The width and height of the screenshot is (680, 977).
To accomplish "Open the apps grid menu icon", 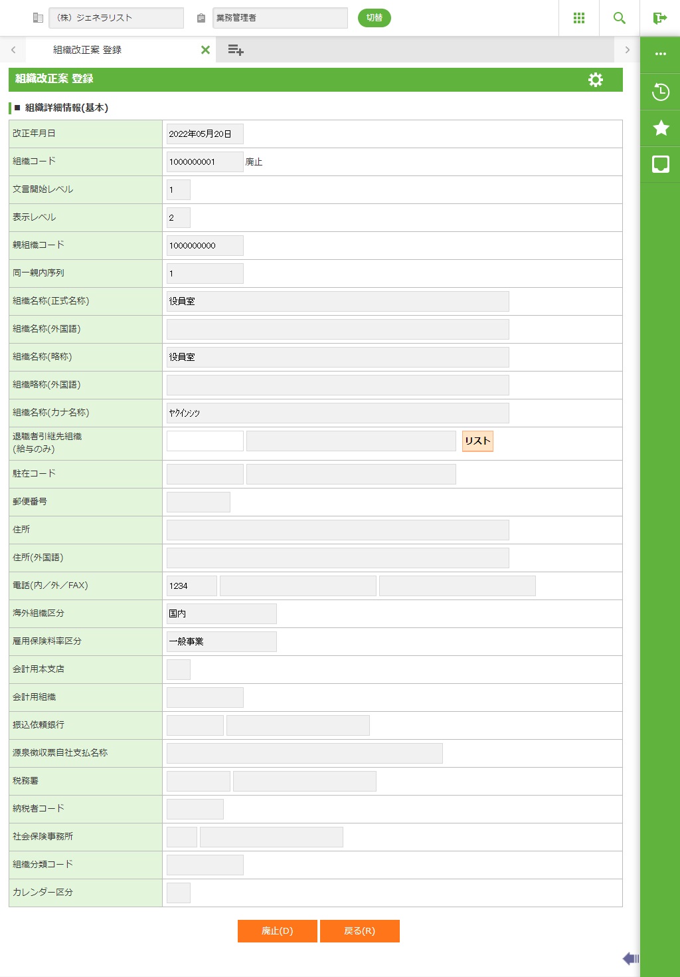I will [579, 18].
